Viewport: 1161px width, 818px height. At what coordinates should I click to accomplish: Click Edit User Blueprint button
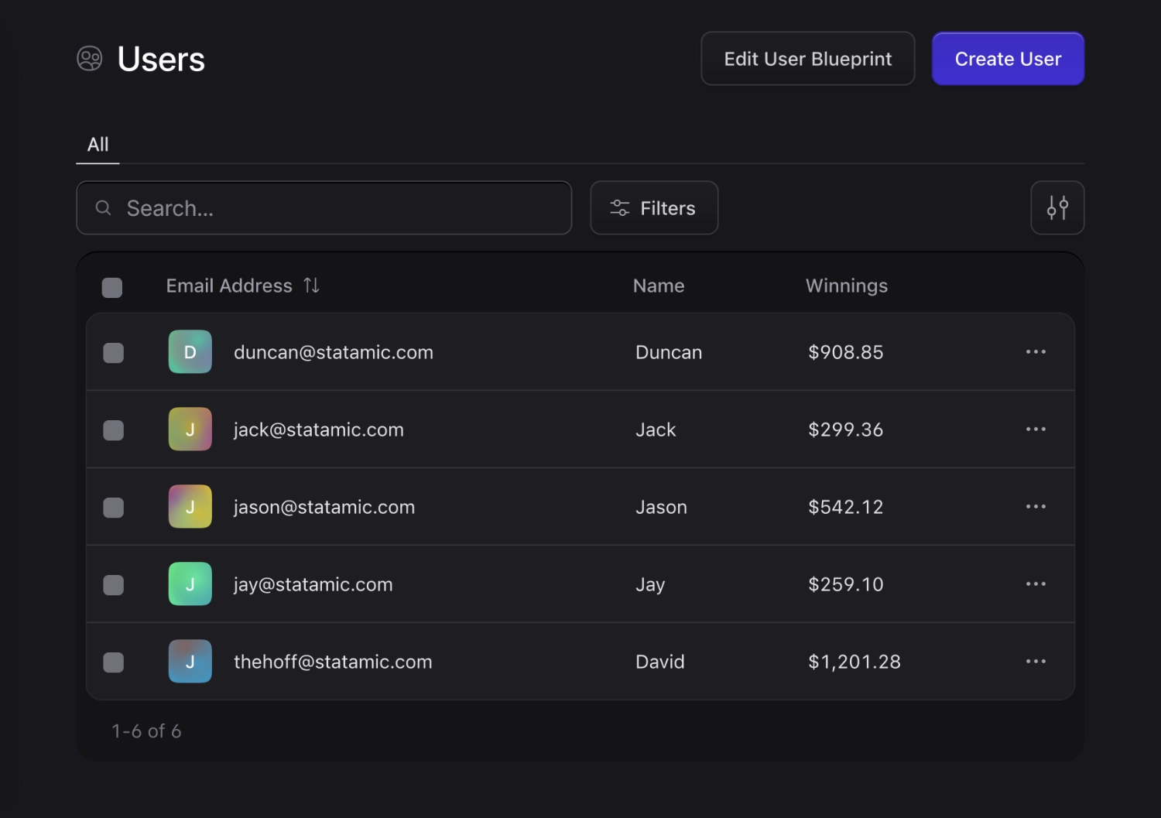pos(807,59)
